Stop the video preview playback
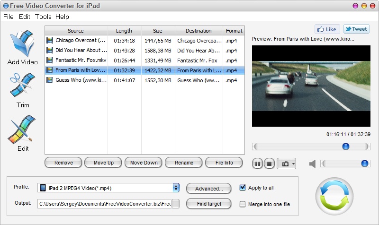The width and height of the screenshot is (379, 225). click(269, 164)
